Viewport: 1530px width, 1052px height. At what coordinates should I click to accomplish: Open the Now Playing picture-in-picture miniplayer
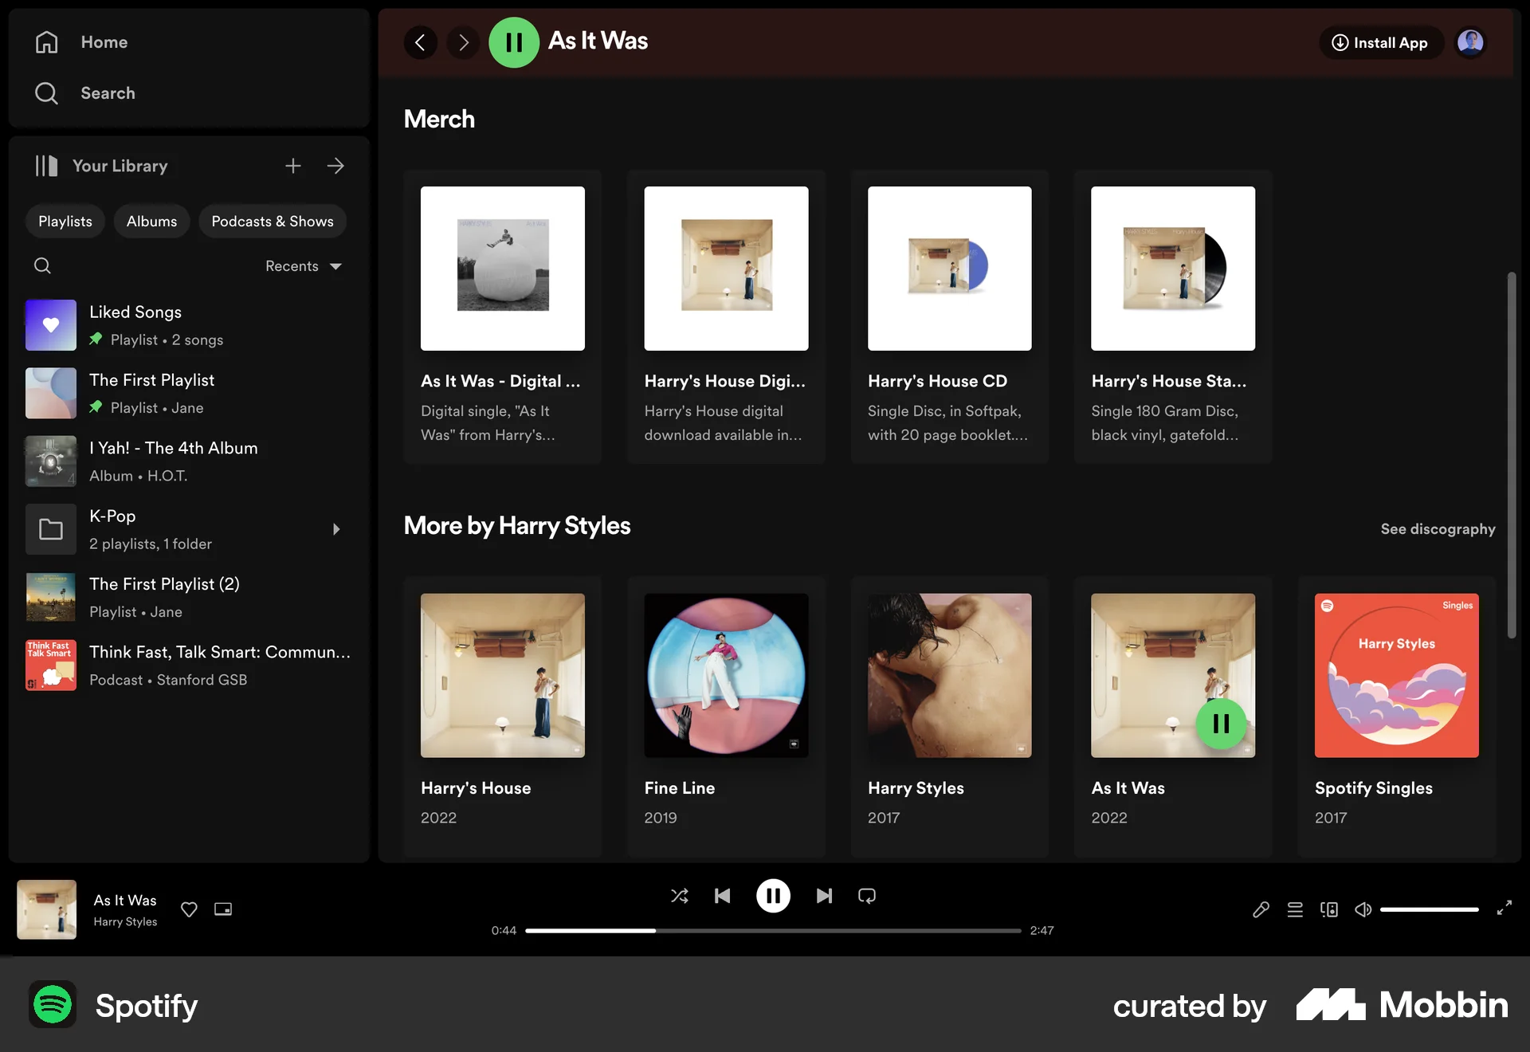pos(222,909)
